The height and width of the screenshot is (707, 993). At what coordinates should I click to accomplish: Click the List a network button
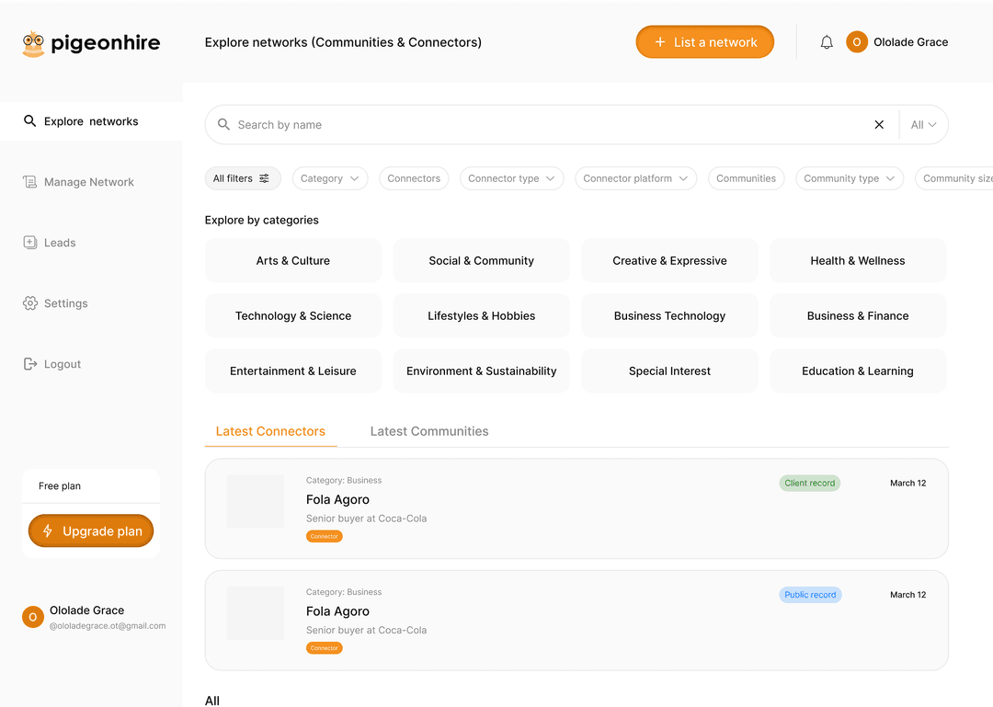tap(705, 42)
